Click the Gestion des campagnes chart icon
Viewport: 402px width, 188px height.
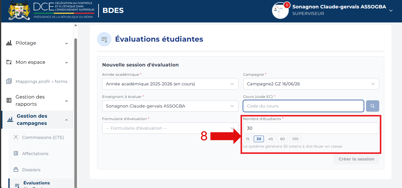pos(10,120)
